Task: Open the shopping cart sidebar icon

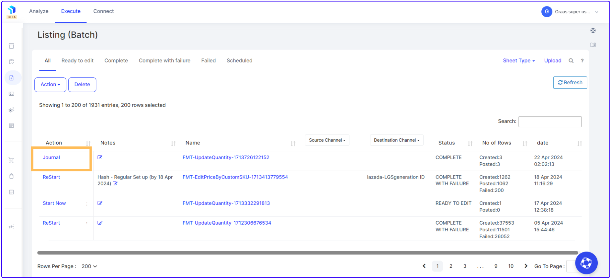Action: tap(11, 160)
